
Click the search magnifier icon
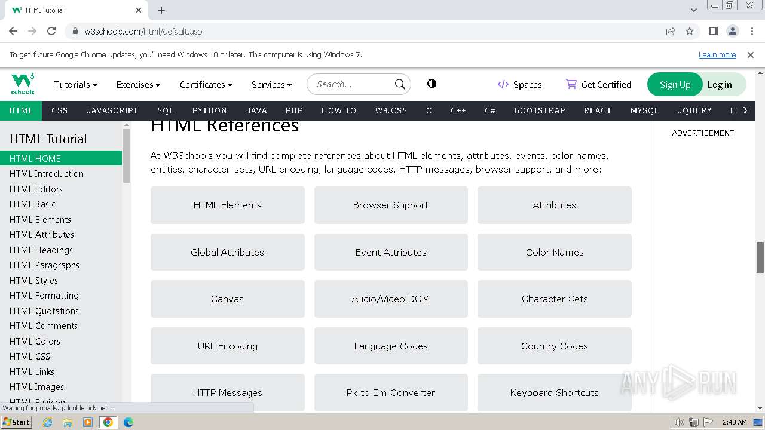[400, 84]
